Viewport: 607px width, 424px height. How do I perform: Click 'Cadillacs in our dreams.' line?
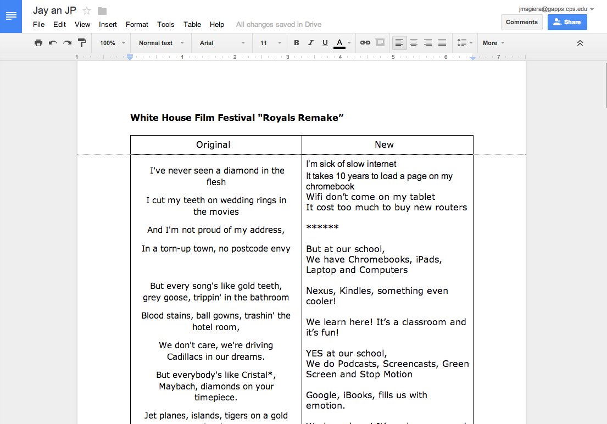[216, 356]
